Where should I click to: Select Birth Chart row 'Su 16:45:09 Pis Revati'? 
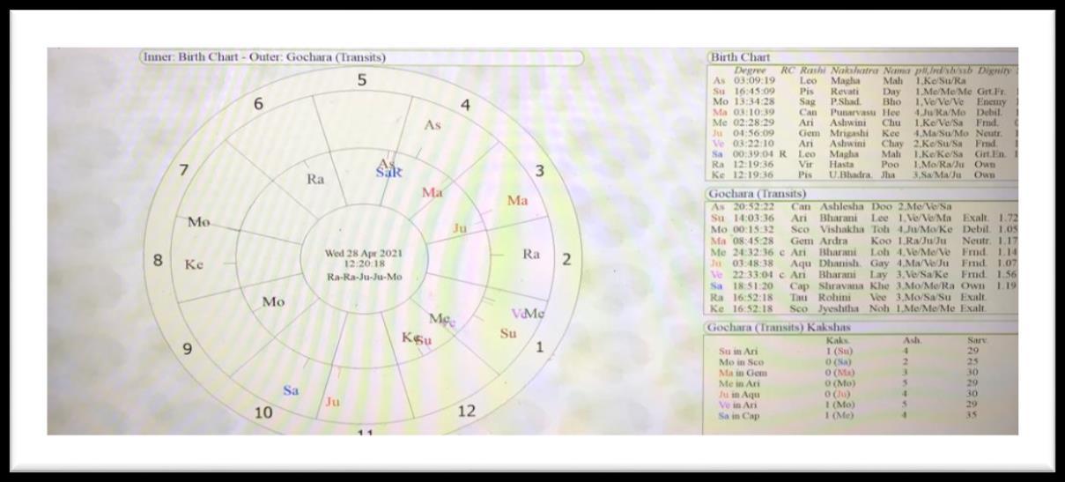pyautogui.click(x=863, y=91)
